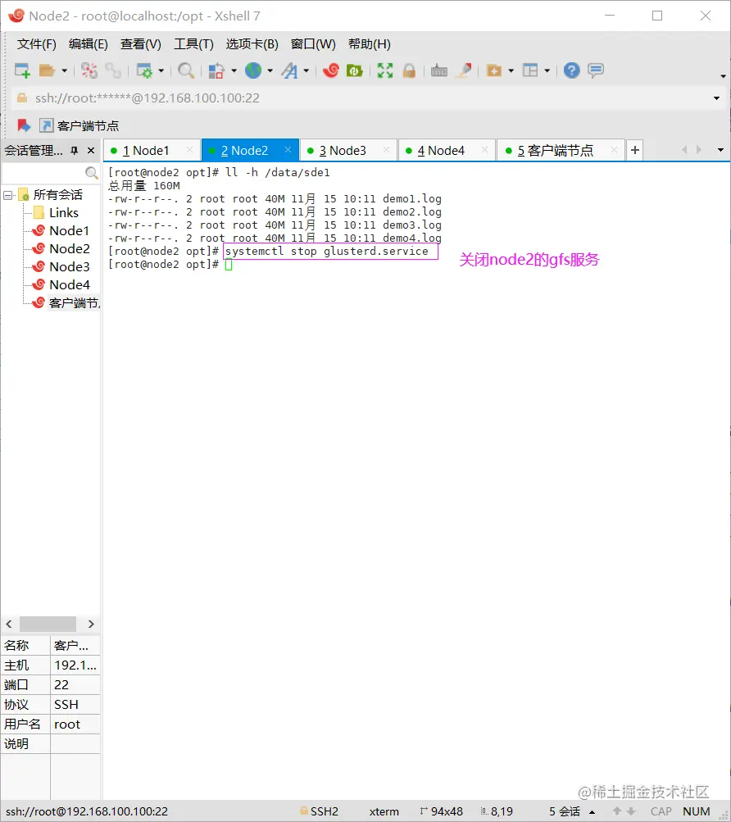Click the new folder plus icon

(494, 70)
